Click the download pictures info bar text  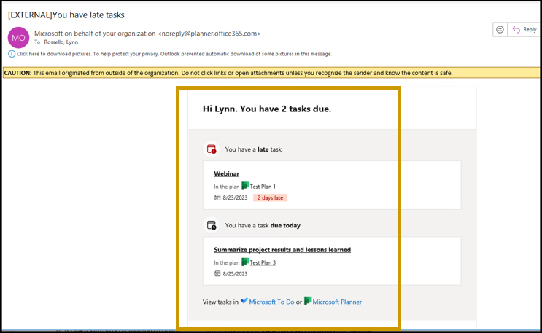point(174,54)
